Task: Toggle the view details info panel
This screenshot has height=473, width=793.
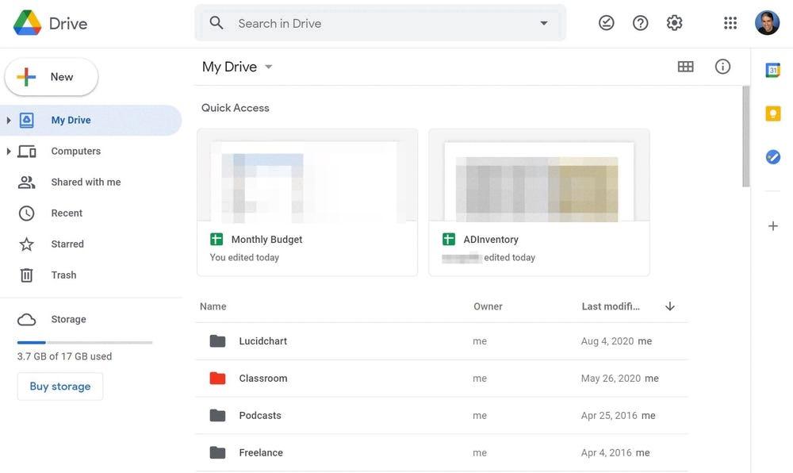Action: coord(722,67)
